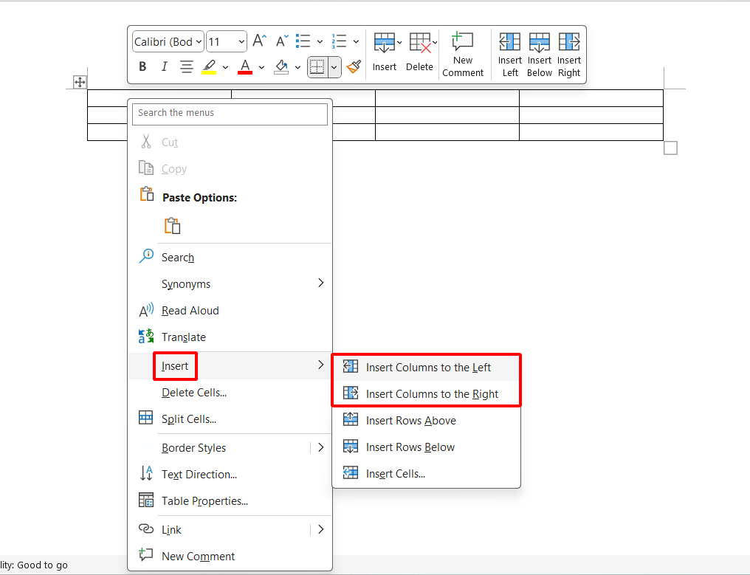Toggle italic formatting

[164, 67]
